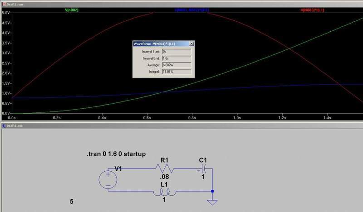Click the 1.4s time axis label
This screenshot has height=212, width=363.
point(327,118)
